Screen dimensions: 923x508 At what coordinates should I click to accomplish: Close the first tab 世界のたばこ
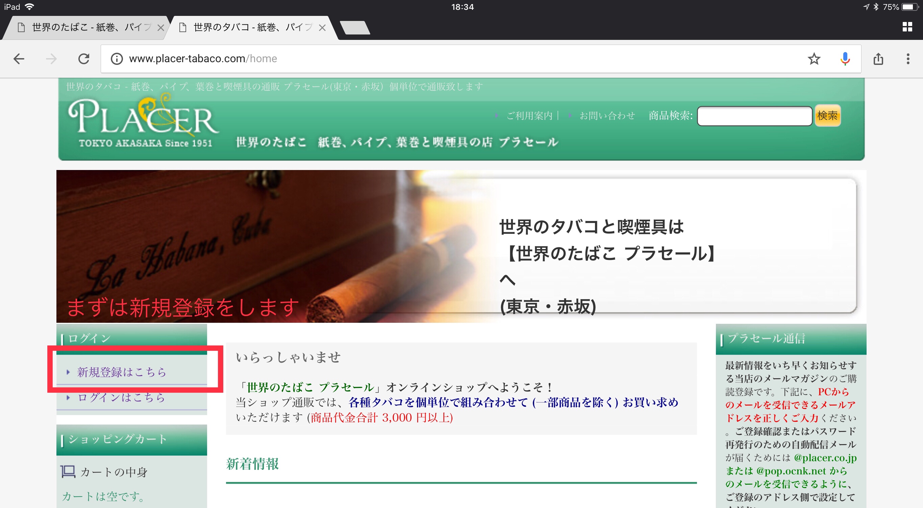161,28
